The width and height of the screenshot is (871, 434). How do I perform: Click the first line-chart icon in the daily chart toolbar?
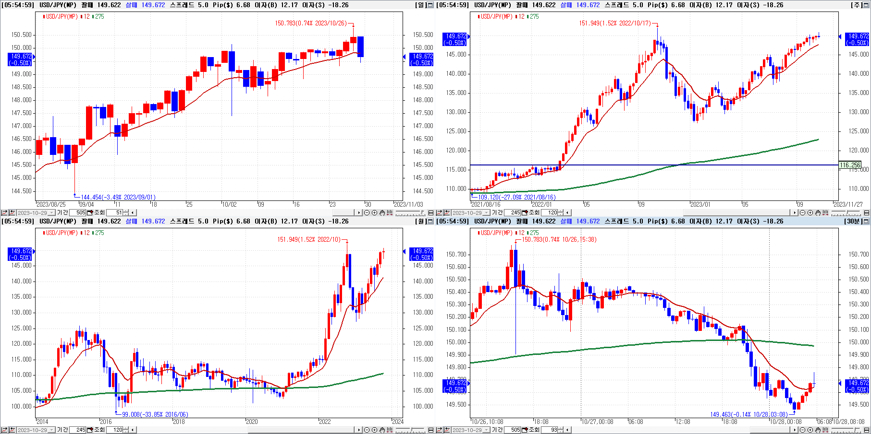pos(4,212)
